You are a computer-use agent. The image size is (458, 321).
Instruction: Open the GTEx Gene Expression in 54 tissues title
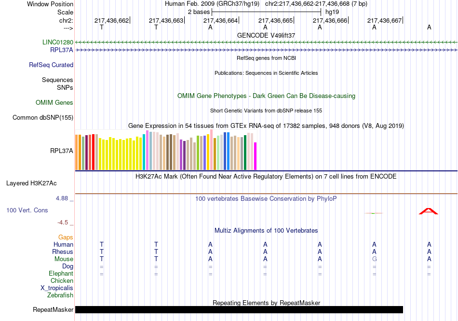(x=266, y=126)
